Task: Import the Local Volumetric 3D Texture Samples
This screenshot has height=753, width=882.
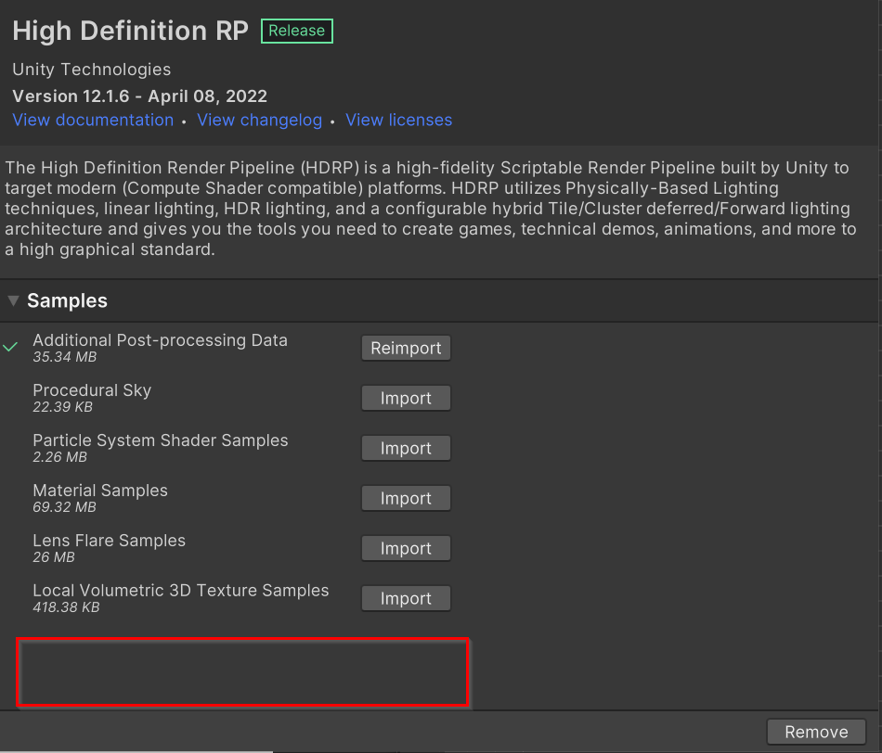Action: 406,598
